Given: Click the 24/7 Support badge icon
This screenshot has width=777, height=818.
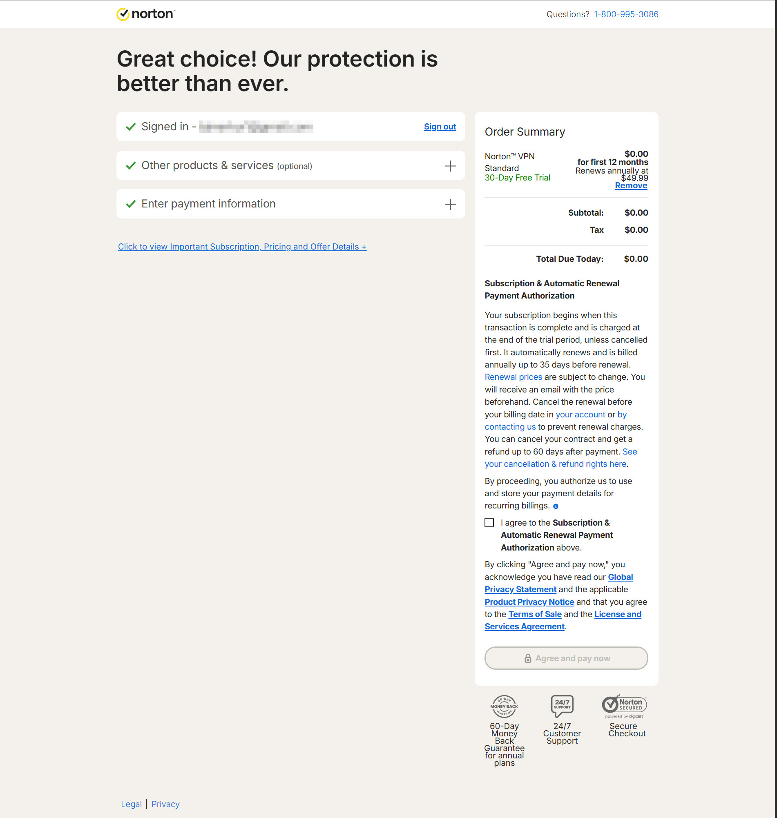Looking at the screenshot, I should tap(562, 705).
